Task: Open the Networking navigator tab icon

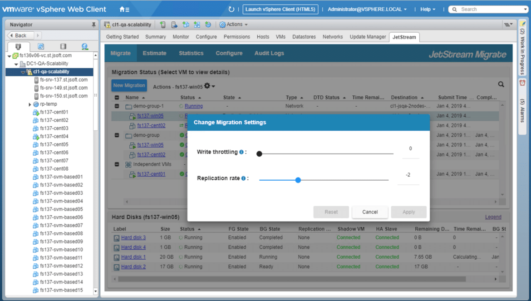Action: point(85,46)
